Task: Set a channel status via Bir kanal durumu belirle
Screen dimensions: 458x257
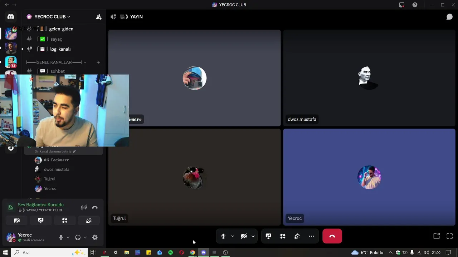Action: point(55,151)
